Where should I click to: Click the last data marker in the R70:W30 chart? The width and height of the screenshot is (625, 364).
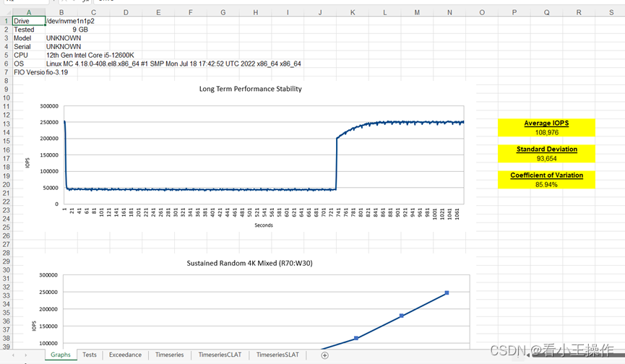(447, 292)
